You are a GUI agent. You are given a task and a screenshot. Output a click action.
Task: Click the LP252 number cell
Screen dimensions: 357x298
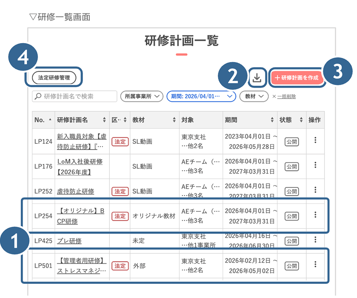pos(43,191)
